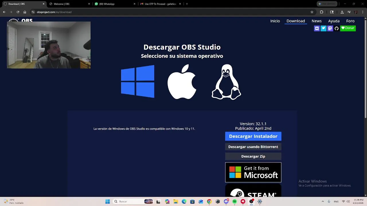367x206 pixels.
Task: Click Descargar Zip button
Action: [253, 156]
